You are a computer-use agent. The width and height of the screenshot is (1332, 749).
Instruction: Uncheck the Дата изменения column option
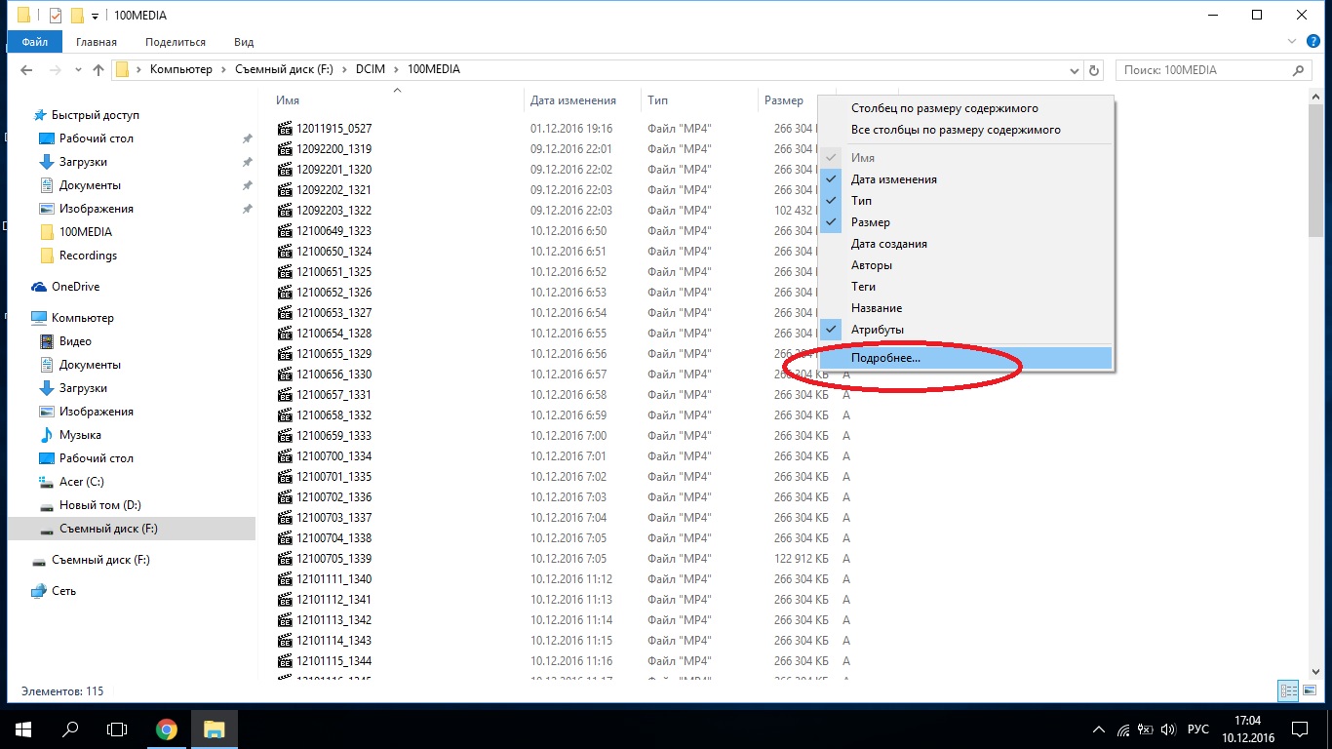[x=893, y=179]
